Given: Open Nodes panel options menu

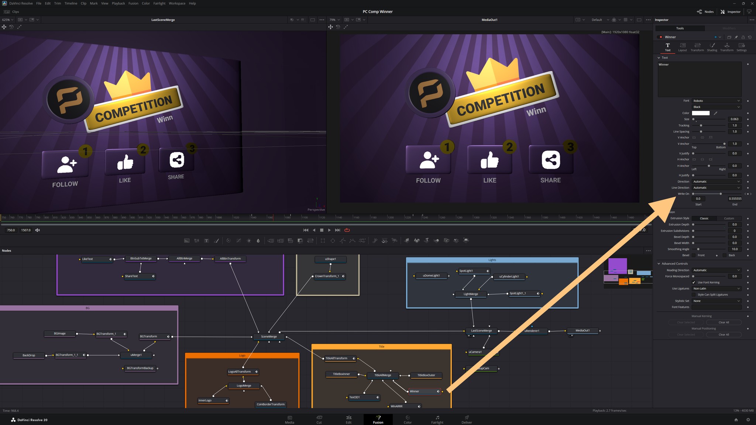Looking at the screenshot, I should [648, 251].
